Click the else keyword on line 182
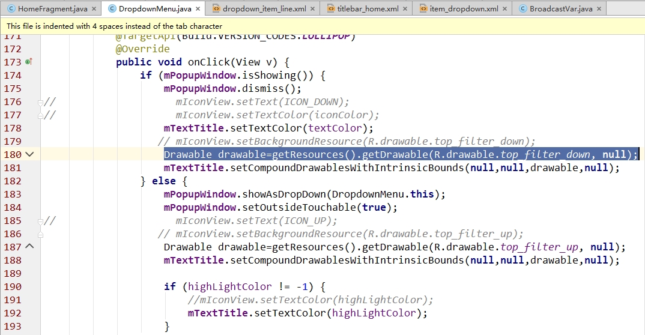Image resolution: width=645 pixels, height=335 pixels. tap(164, 181)
